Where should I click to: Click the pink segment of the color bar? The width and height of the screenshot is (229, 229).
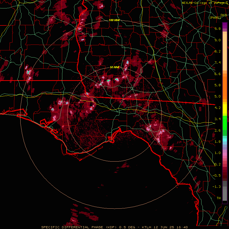pyautogui.click(x=225, y=154)
